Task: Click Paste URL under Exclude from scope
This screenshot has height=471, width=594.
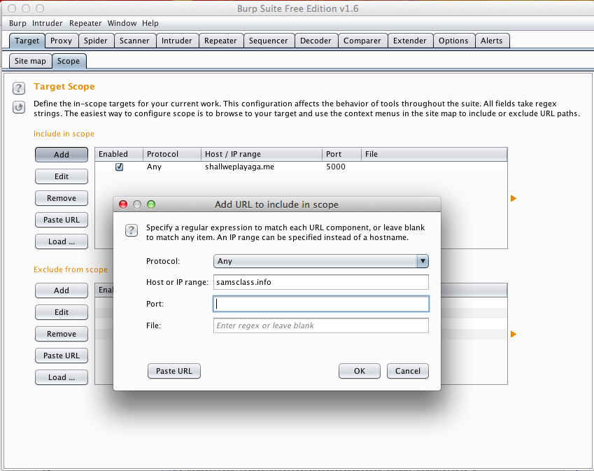Action: click(62, 356)
